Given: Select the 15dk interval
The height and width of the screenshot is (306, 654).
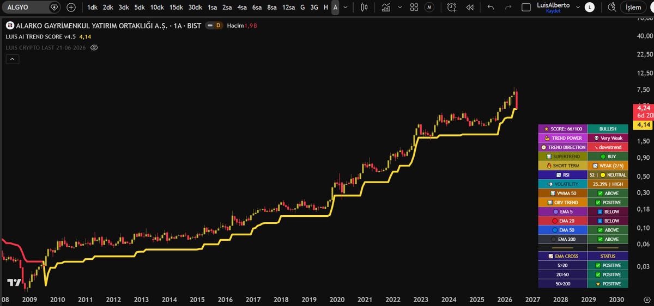Looking at the screenshot, I should (176, 7).
